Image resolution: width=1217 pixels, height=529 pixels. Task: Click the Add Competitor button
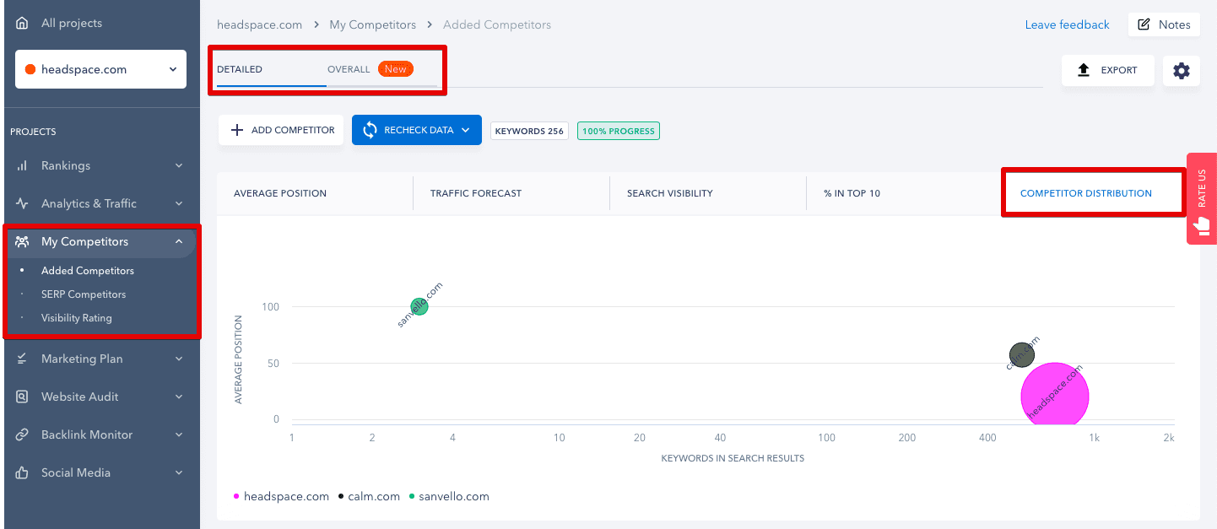click(x=281, y=130)
